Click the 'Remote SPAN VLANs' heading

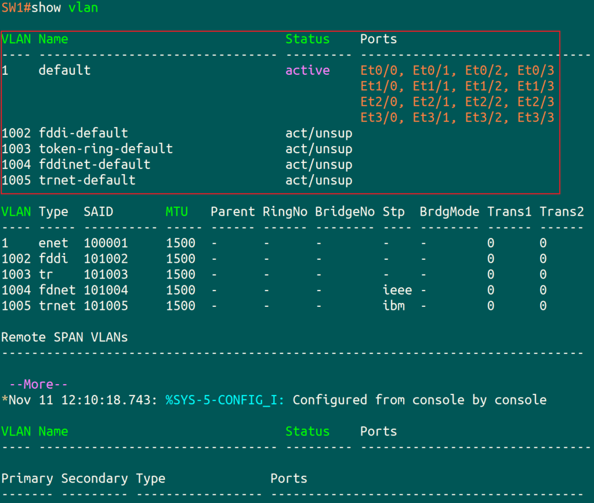64,337
